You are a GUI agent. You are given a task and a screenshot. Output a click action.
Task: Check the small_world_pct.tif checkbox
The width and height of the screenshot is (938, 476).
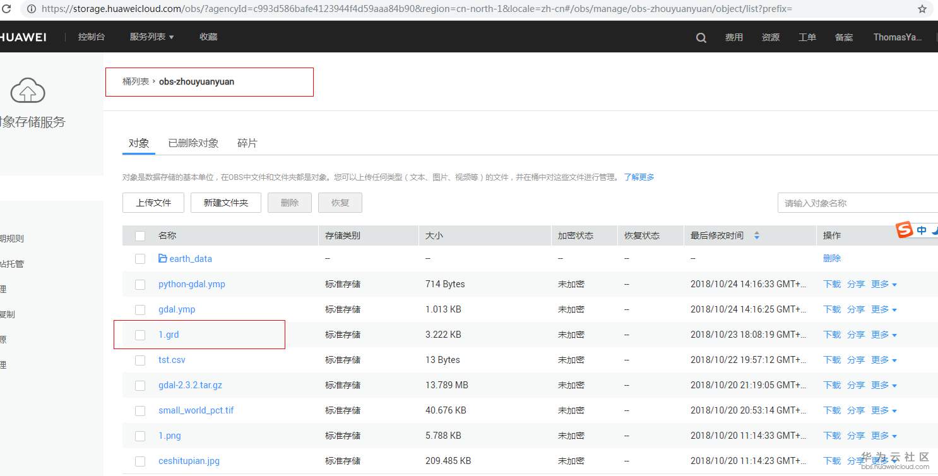point(140,410)
